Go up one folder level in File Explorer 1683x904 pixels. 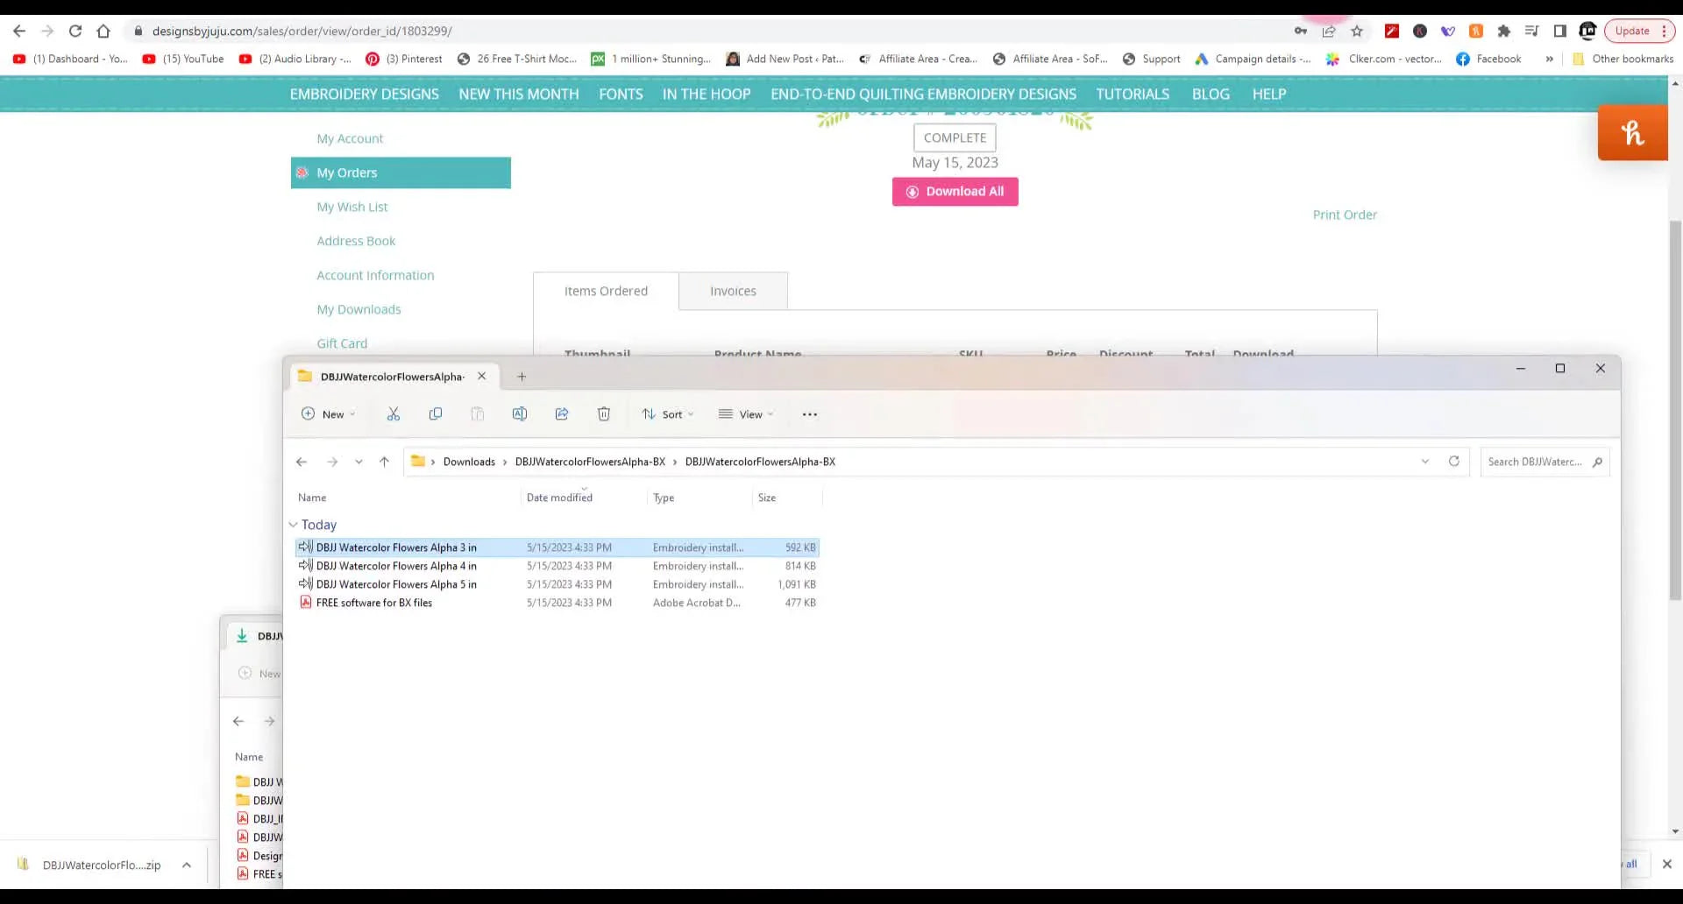pos(384,462)
